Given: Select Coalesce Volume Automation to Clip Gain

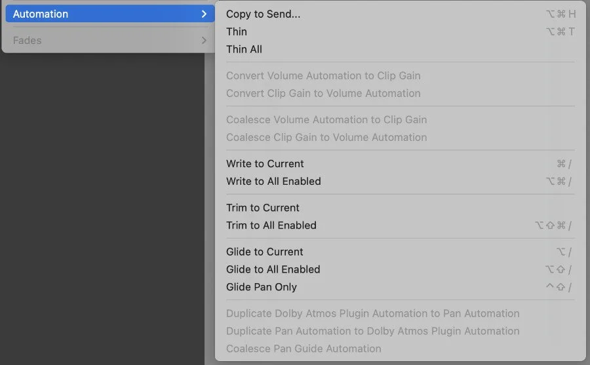Looking at the screenshot, I should tap(401, 120).
